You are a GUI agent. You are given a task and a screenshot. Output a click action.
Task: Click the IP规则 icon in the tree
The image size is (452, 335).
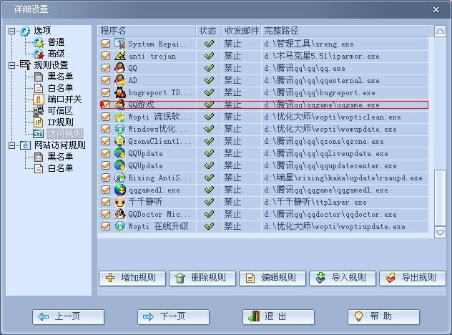[39, 122]
